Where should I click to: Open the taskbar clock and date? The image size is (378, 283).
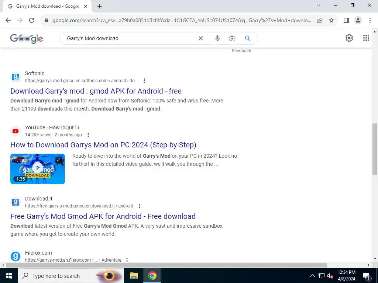(346, 276)
